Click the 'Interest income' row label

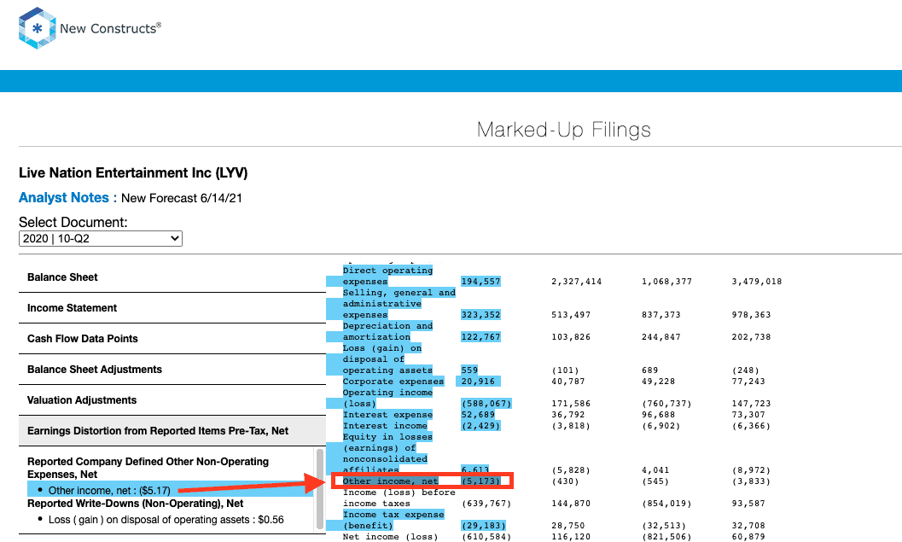385,426
